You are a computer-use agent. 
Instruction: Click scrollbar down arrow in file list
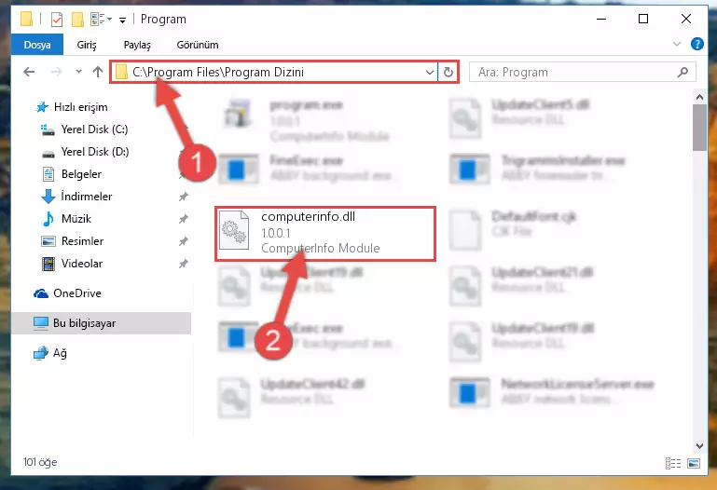pos(699,445)
